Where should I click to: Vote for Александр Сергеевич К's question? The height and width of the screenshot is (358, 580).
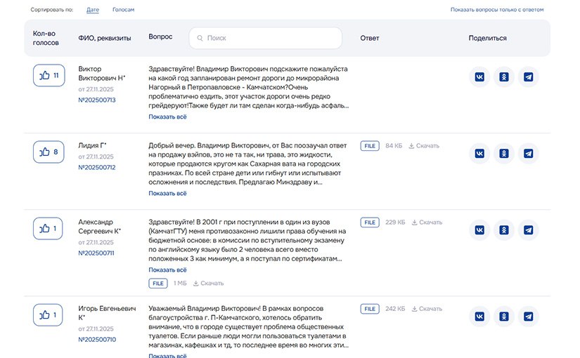click(48, 228)
